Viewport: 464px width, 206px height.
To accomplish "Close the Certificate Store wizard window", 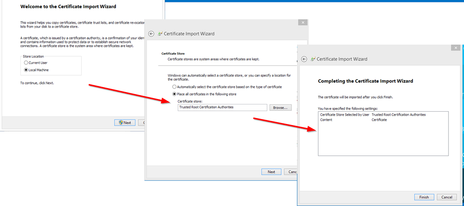I will click(303, 22).
